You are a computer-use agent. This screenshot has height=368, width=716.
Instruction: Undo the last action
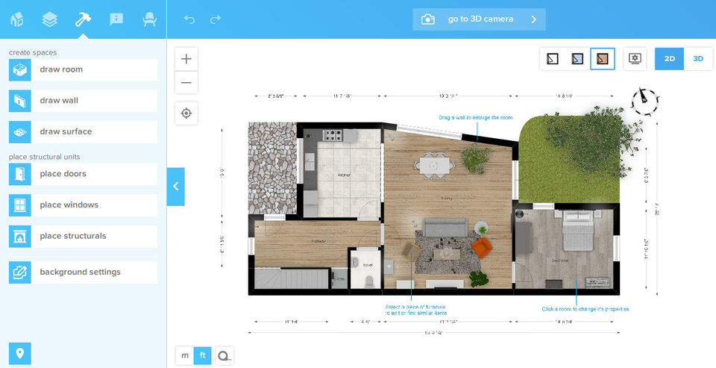tap(189, 19)
